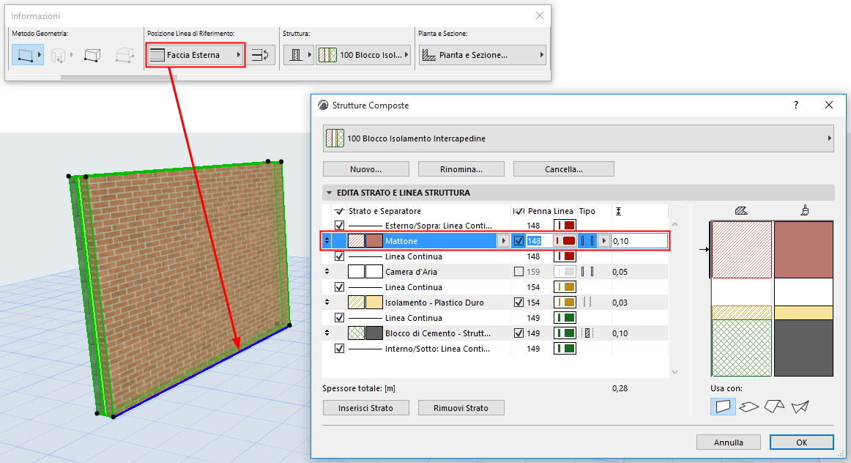
Task: Click the reorder arrows on Mattone row
Action: 327,241
